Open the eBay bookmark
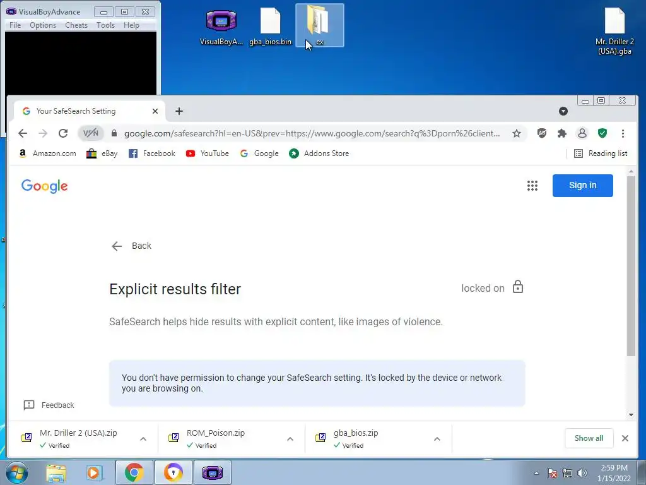 [102, 153]
